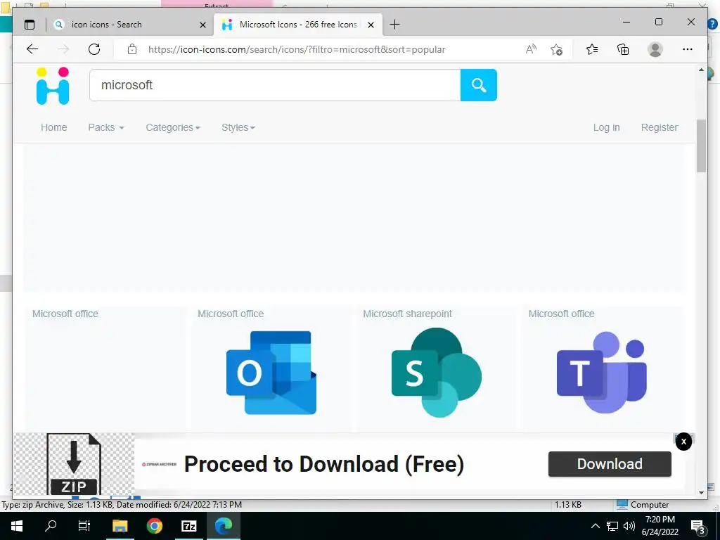Click the site lock info icon
Screen dimensions: 720x540
(132, 49)
